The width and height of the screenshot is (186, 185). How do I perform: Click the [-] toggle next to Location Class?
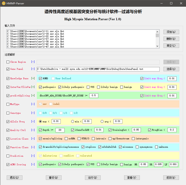pyautogui.click(x=33, y=139)
